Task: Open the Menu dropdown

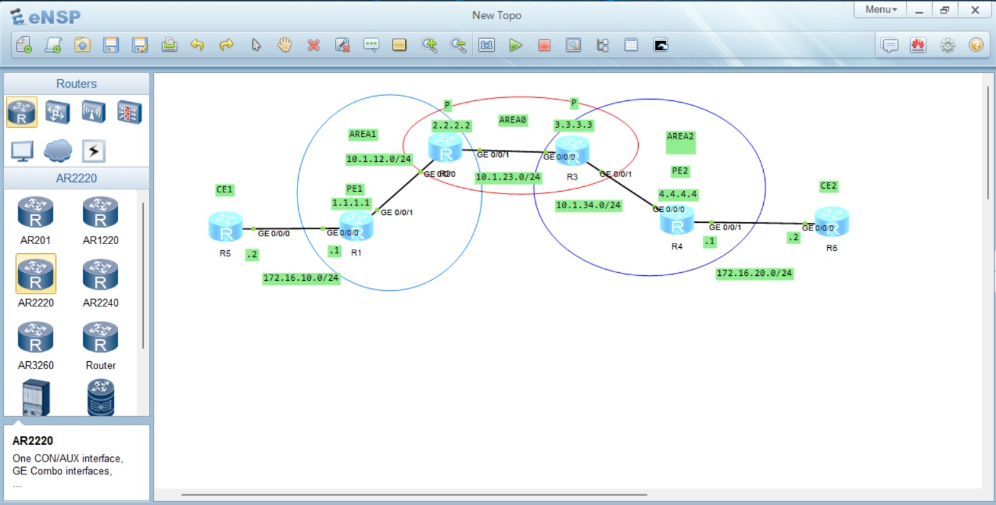Action: 881,9
